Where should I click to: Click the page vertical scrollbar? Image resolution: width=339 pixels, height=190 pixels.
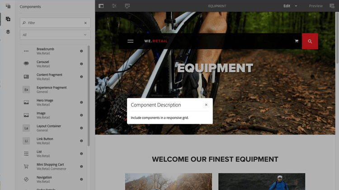(337, 38)
